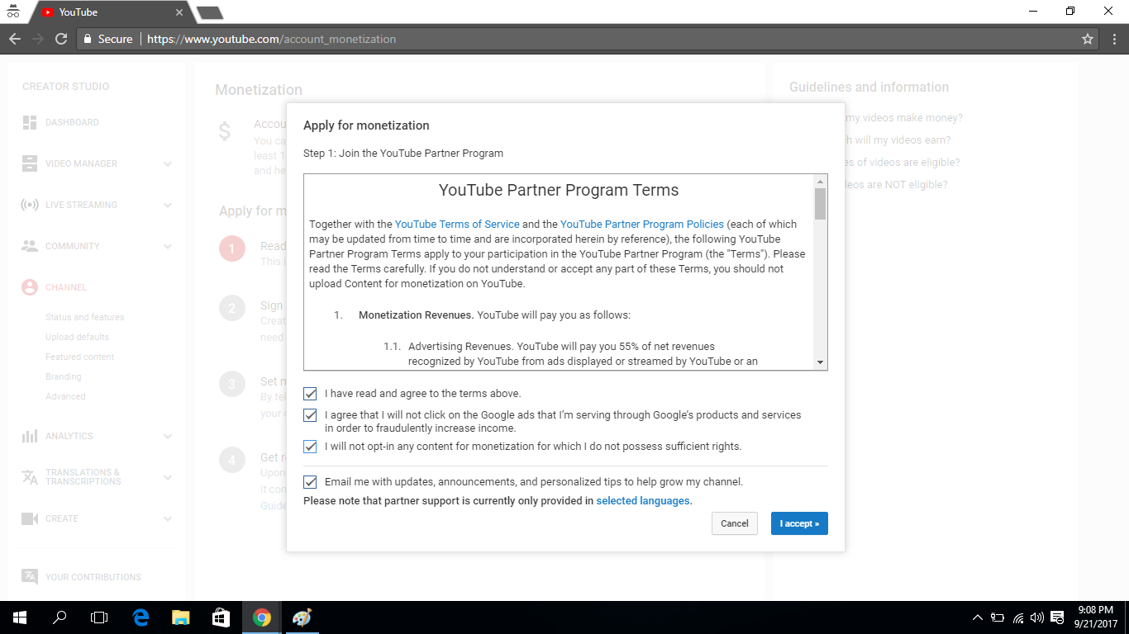1129x634 pixels.
Task: Open Status and features submenu
Action: pos(85,317)
